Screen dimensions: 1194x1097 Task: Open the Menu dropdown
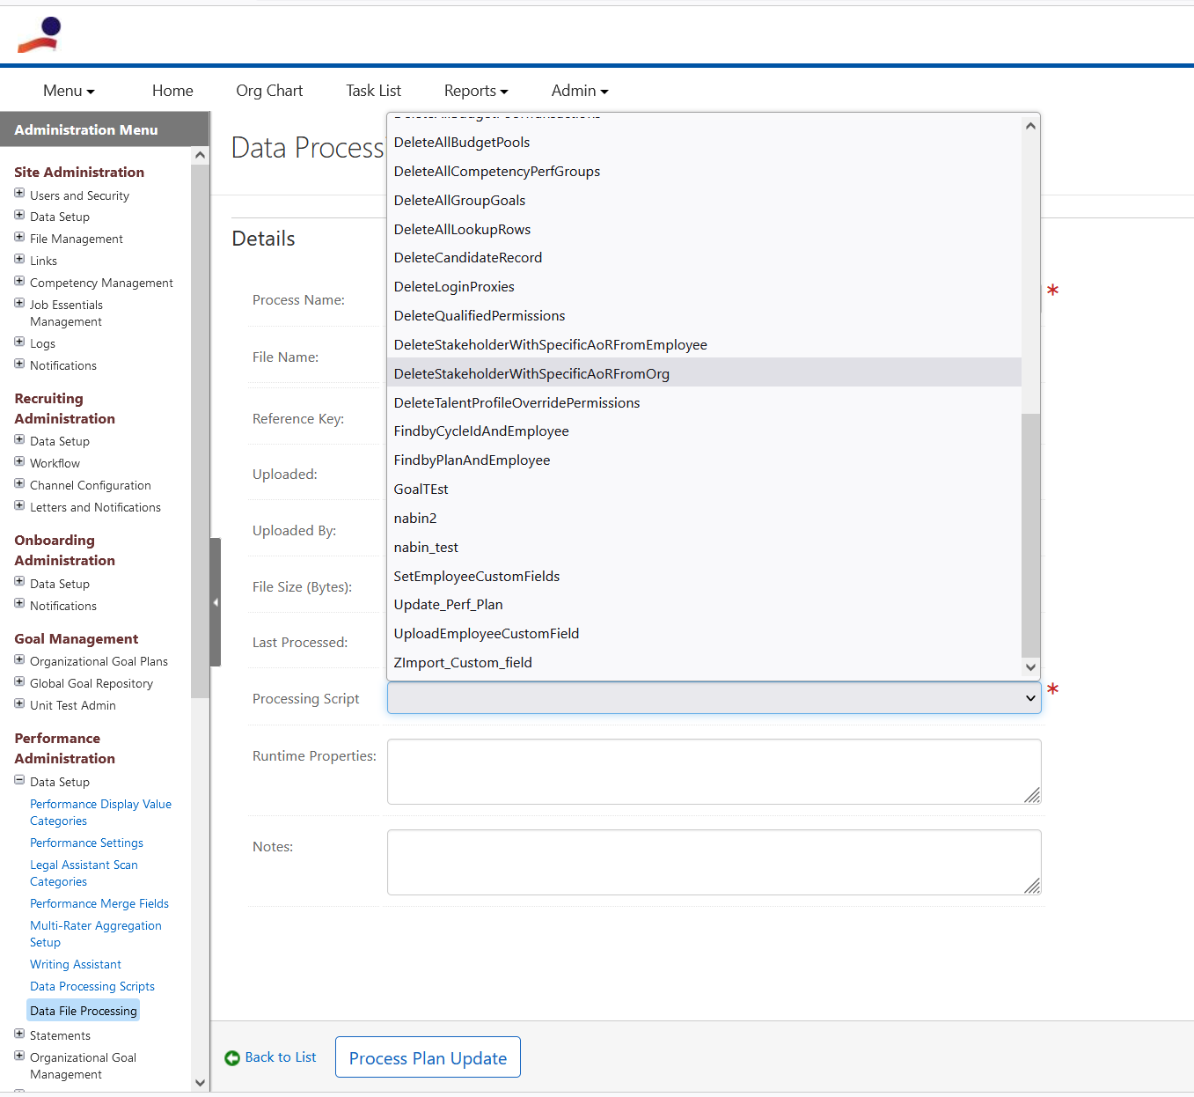[69, 91]
